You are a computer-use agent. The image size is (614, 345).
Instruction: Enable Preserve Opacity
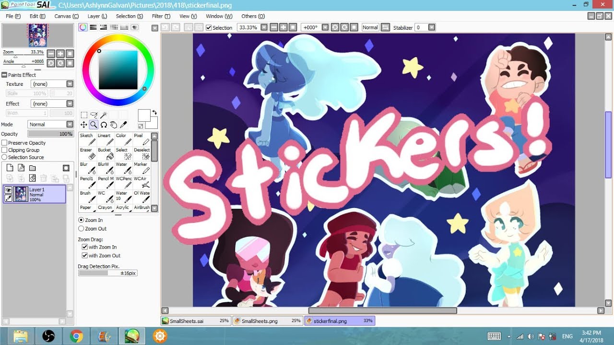click(x=4, y=143)
